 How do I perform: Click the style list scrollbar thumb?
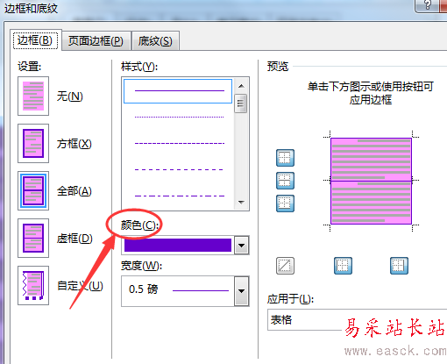coord(241,103)
